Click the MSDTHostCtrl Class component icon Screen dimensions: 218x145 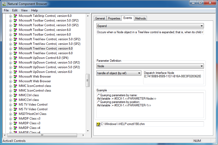(x=15, y=114)
